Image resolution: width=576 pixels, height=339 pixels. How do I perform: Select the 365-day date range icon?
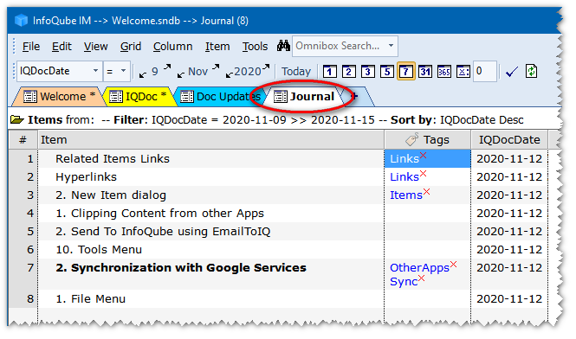(444, 72)
